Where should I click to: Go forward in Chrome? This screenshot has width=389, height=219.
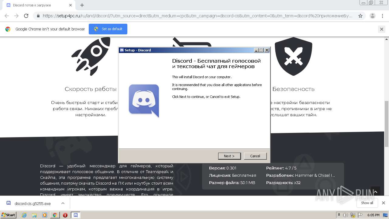point(16,16)
